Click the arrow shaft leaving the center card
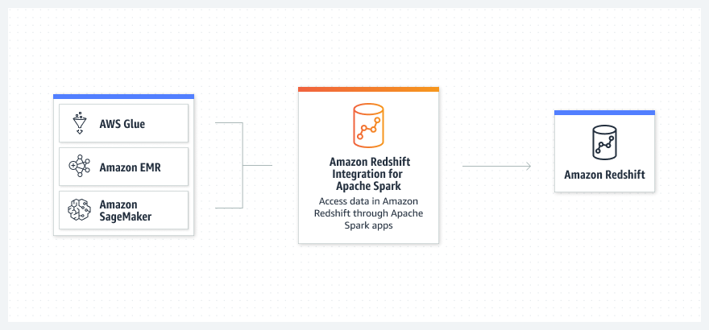The width and height of the screenshot is (709, 330). [x=493, y=166]
